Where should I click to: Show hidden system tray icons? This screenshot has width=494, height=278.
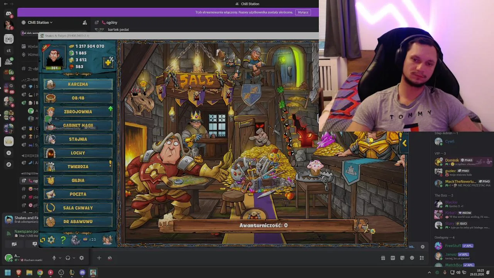click(429, 273)
